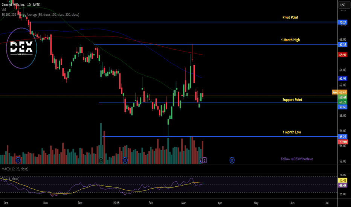
Task: Click the Jun label on time axis
Action: coord(292,203)
